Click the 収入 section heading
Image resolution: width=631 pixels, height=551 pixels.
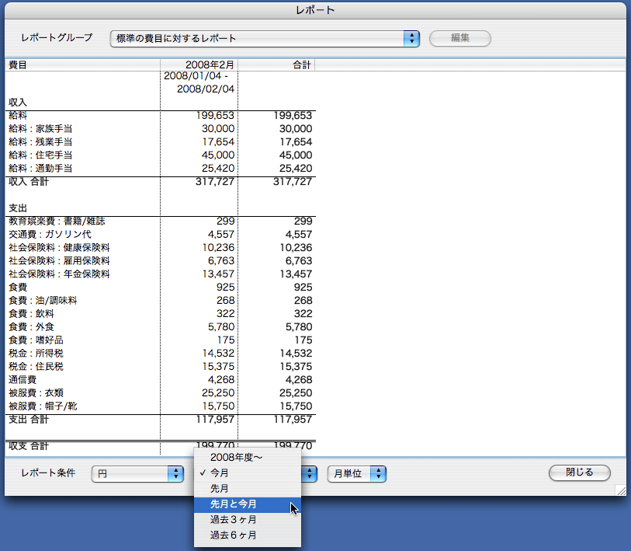click(x=18, y=103)
